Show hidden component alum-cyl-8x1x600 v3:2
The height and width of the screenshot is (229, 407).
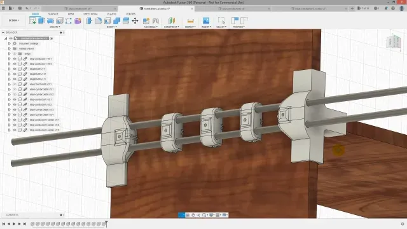coord(15,94)
